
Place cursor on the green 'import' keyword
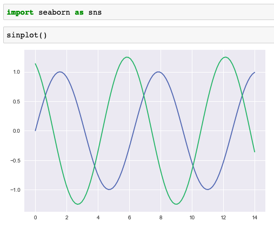pos(20,12)
